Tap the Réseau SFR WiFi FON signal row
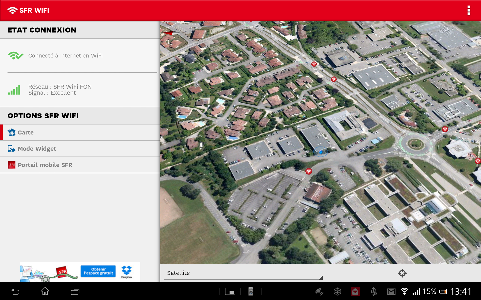 (x=60, y=90)
